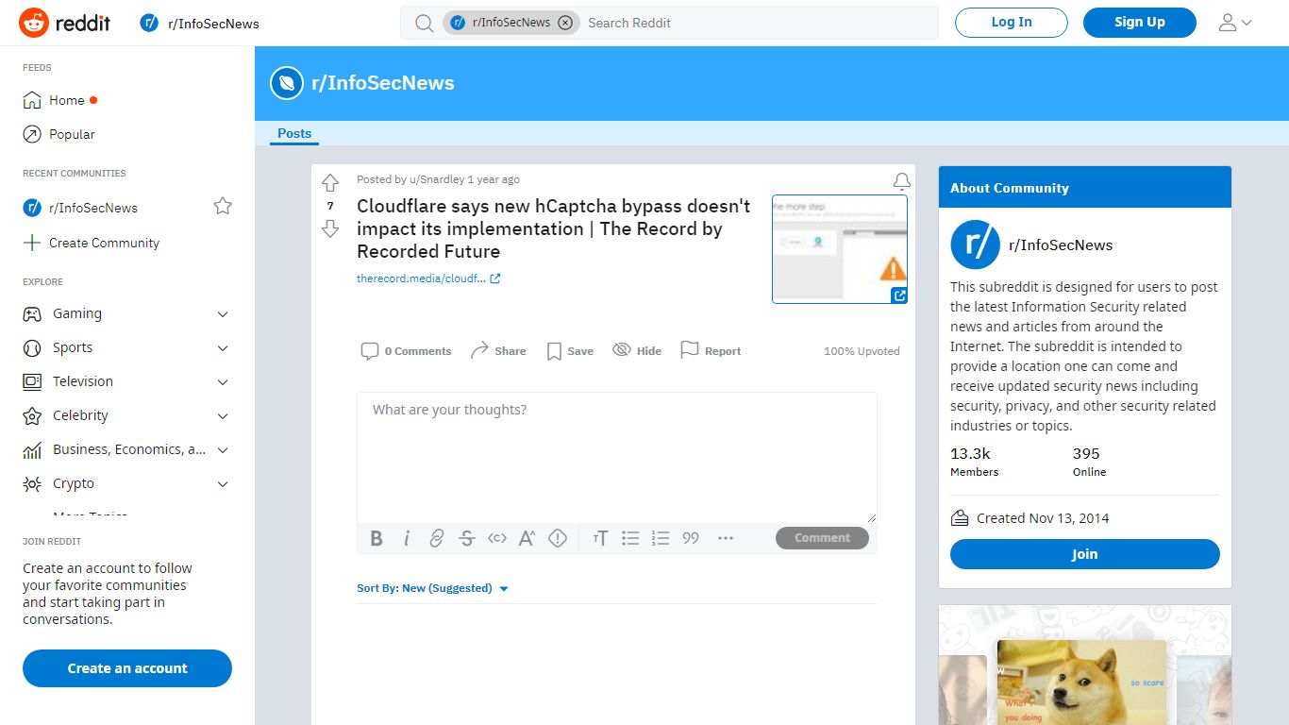Report the Cloudflare post

(x=711, y=351)
